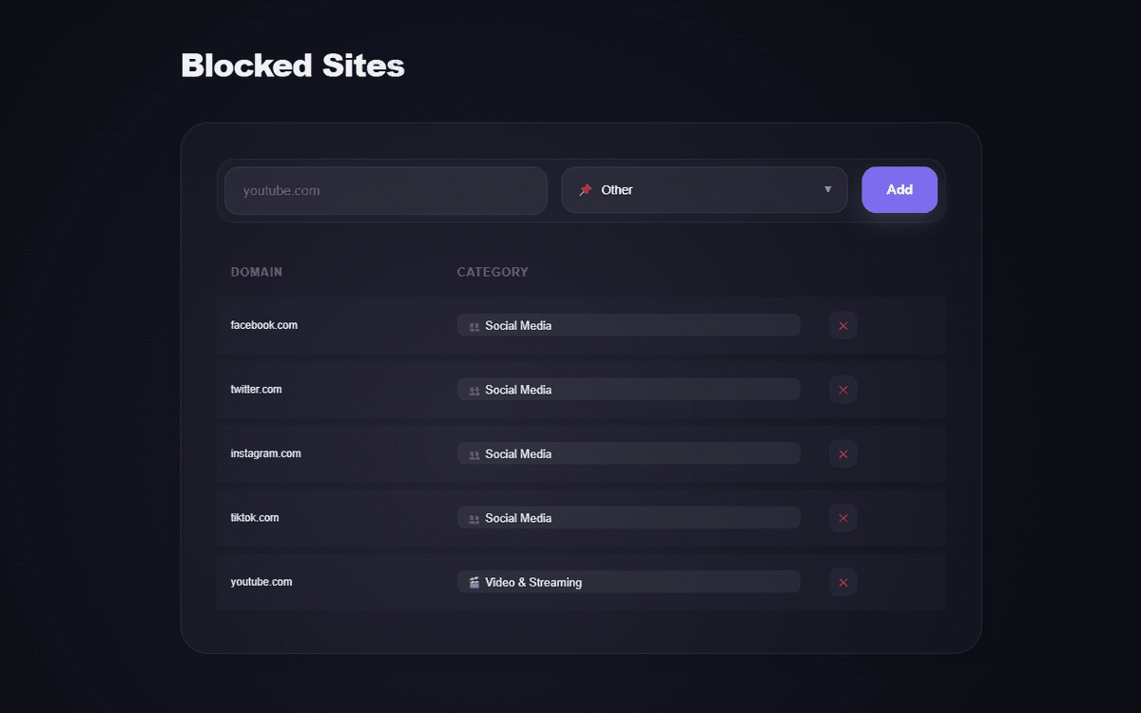
Task: Remove twitter.com using its red X button
Action: click(842, 389)
